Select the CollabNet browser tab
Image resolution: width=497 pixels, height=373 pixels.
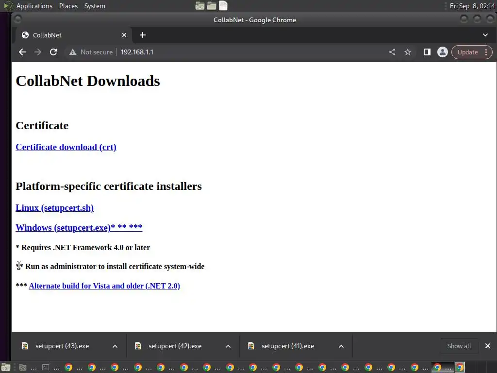(74, 35)
